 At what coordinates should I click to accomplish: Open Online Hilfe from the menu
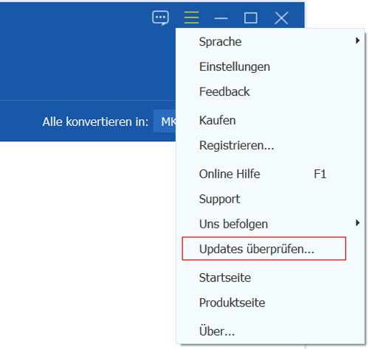tap(270, 174)
